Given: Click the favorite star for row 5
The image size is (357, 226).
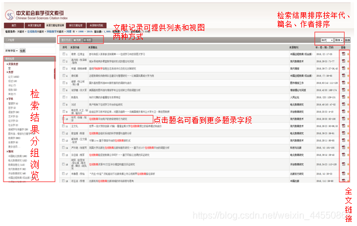Looking at the screenshot, I should (348, 83).
